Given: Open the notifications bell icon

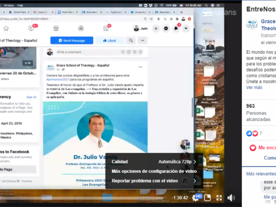Looking at the screenshot, I should click(x=176, y=29).
